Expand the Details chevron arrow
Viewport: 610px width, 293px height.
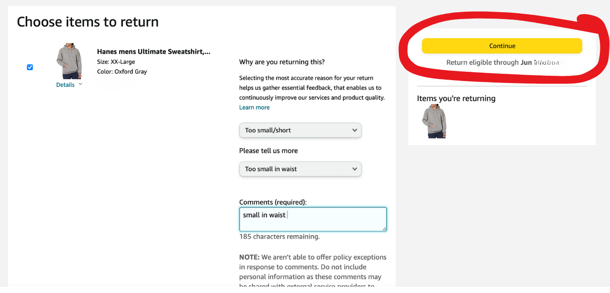(81, 84)
